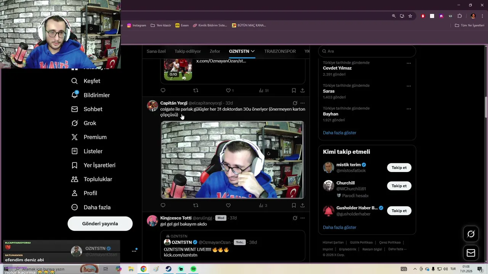Open Grok icon on Capitán Yorgi's post
This screenshot has width=488, height=274.
click(x=295, y=103)
